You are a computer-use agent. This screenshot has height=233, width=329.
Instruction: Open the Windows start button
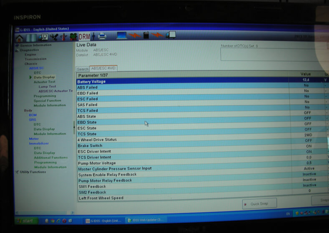26,221
